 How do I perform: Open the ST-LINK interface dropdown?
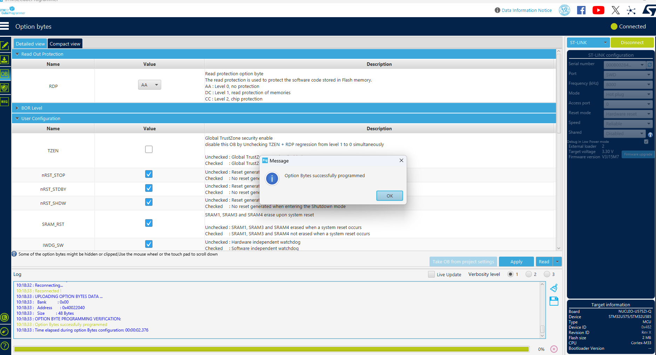[588, 43]
